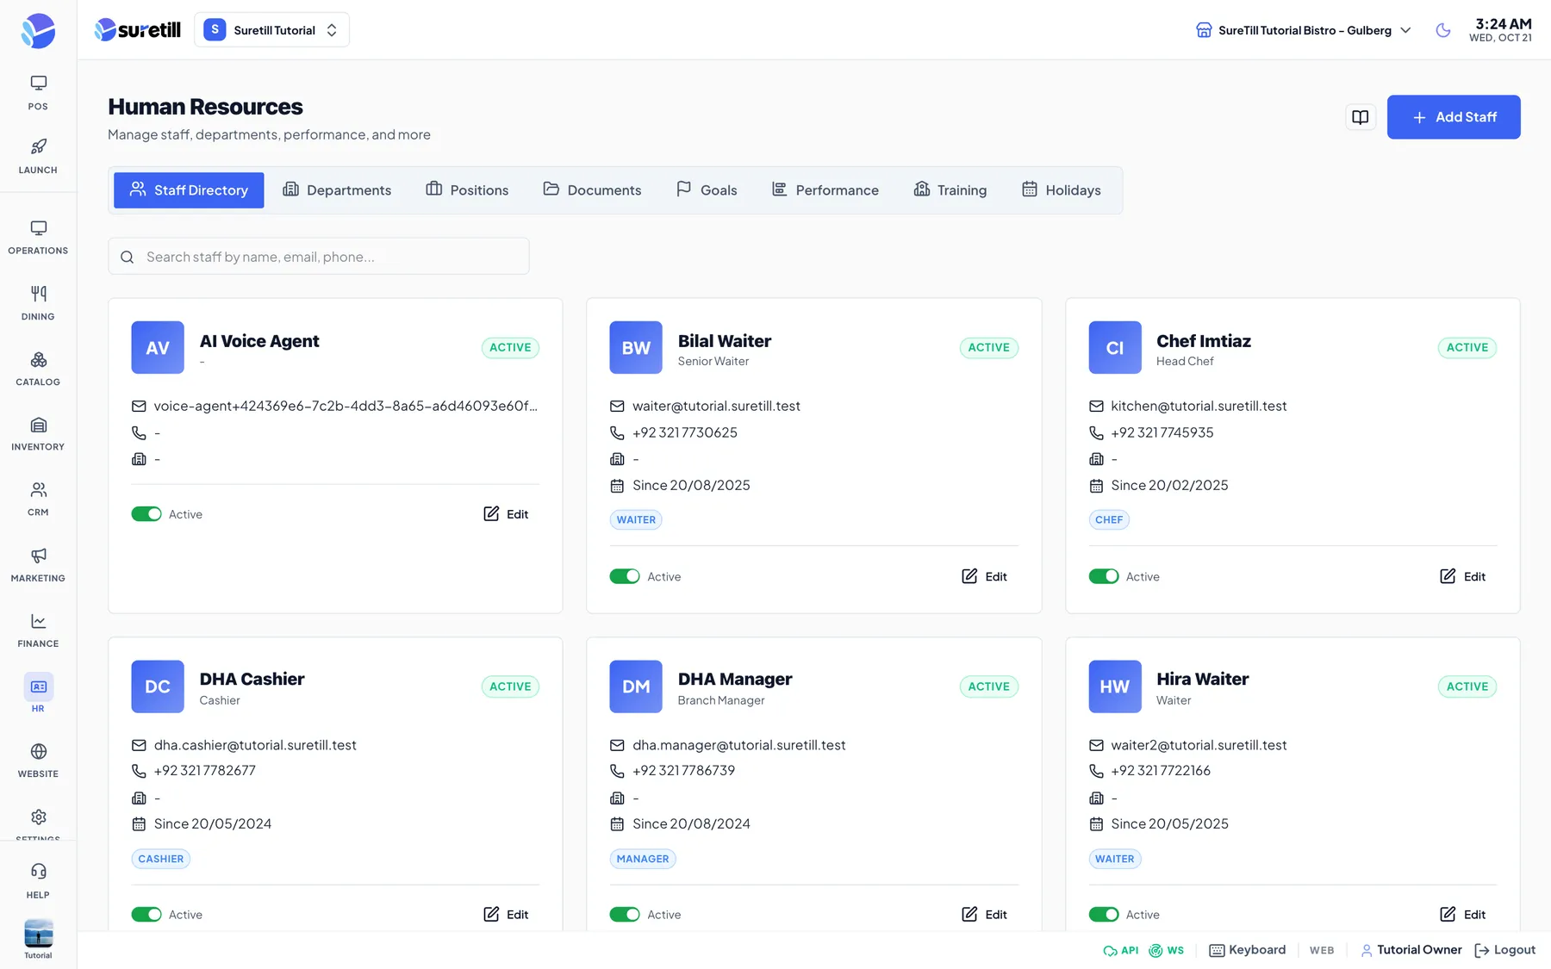Toggle AI Voice Agent active switch
Image resolution: width=1551 pixels, height=969 pixels.
(x=146, y=514)
